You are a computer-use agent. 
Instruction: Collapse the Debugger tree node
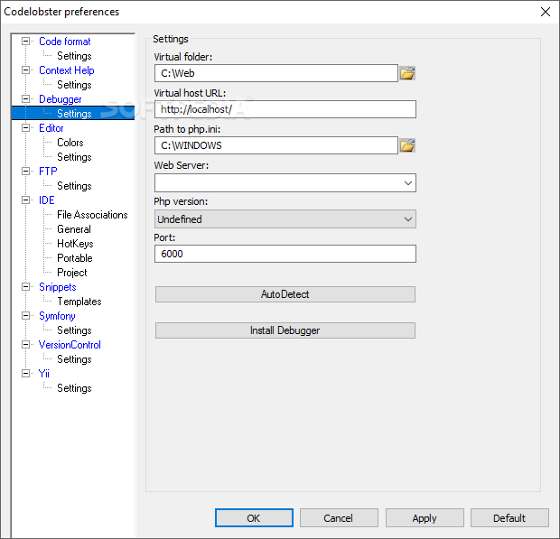[x=25, y=99]
